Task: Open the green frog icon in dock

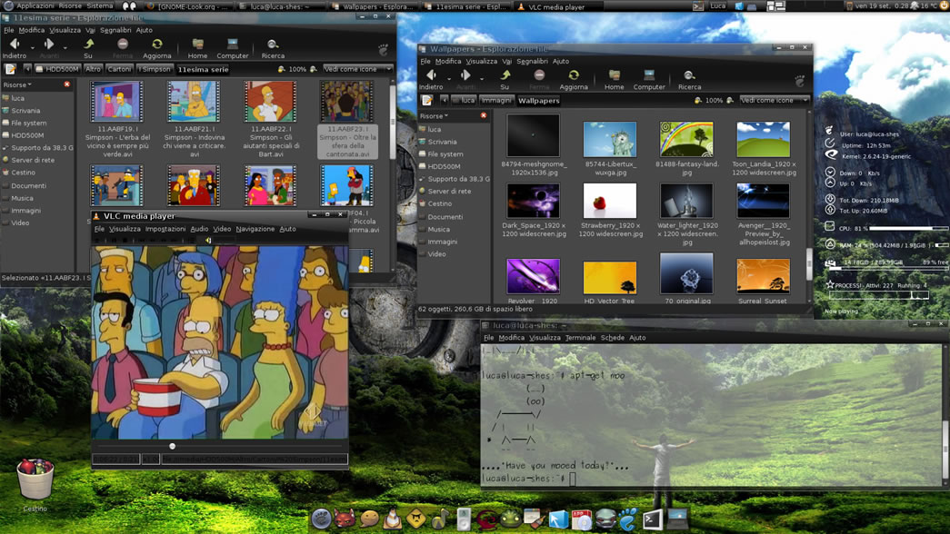Action: (x=511, y=519)
